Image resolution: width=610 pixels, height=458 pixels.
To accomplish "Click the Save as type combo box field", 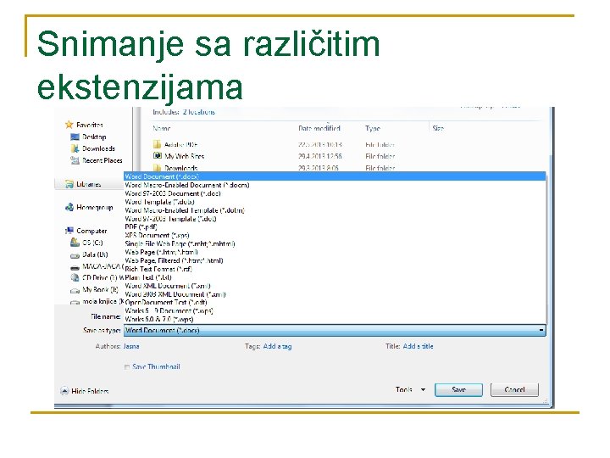I will click(x=335, y=330).
